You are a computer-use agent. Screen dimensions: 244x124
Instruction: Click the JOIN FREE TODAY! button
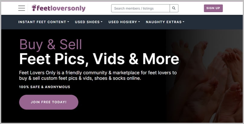pyautogui.click(x=49, y=102)
